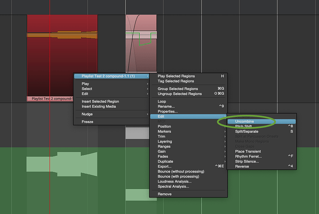Select Freeze in the track menu
Viewport: 319px width, 214px height.
point(87,122)
